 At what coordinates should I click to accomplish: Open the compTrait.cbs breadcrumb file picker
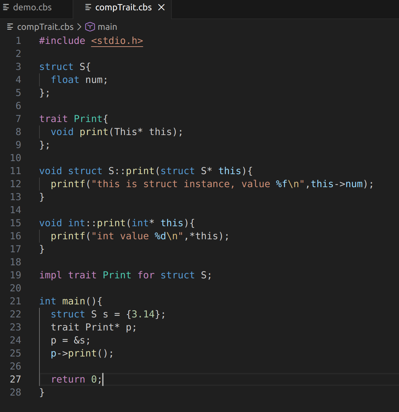pos(45,27)
